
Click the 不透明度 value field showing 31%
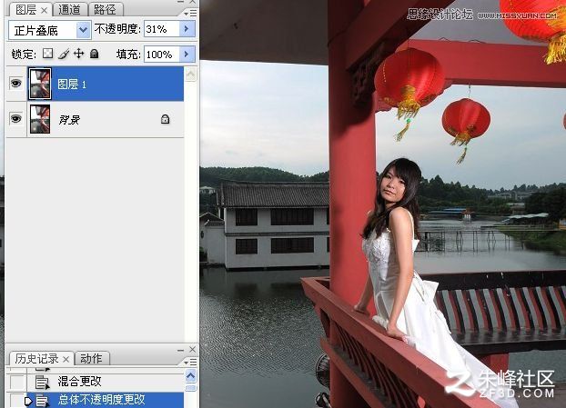(x=162, y=29)
